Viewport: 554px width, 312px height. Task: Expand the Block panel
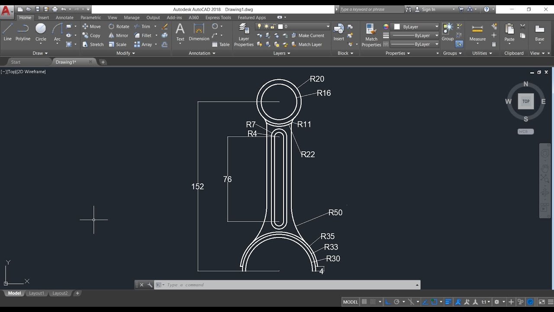(x=345, y=53)
